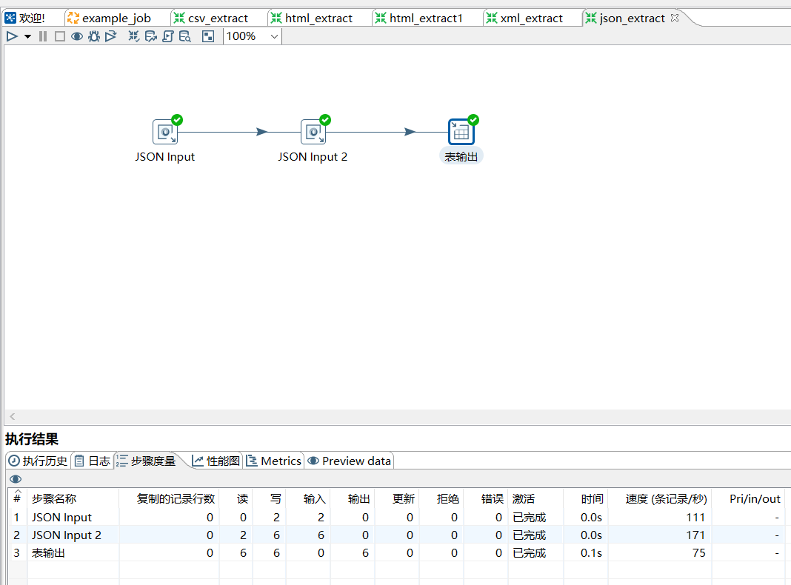Preview the transformation with the toolbar eye icon
Image resolution: width=791 pixels, height=585 pixels.
77,36
